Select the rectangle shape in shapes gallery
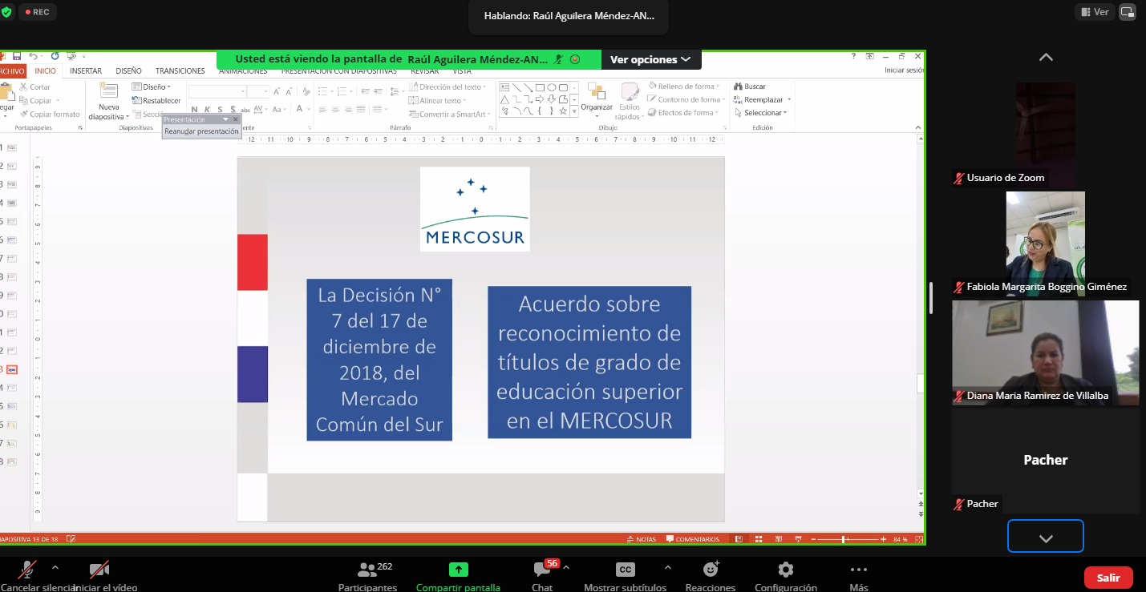The height and width of the screenshot is (592, 1146). click(x=540, y=87)
